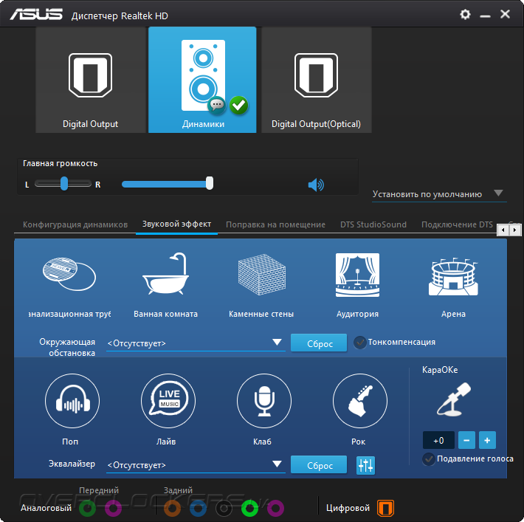Apply the Поп headphones equalizer preset
Viewport: 524px width, 522px height.
point(72,401)
